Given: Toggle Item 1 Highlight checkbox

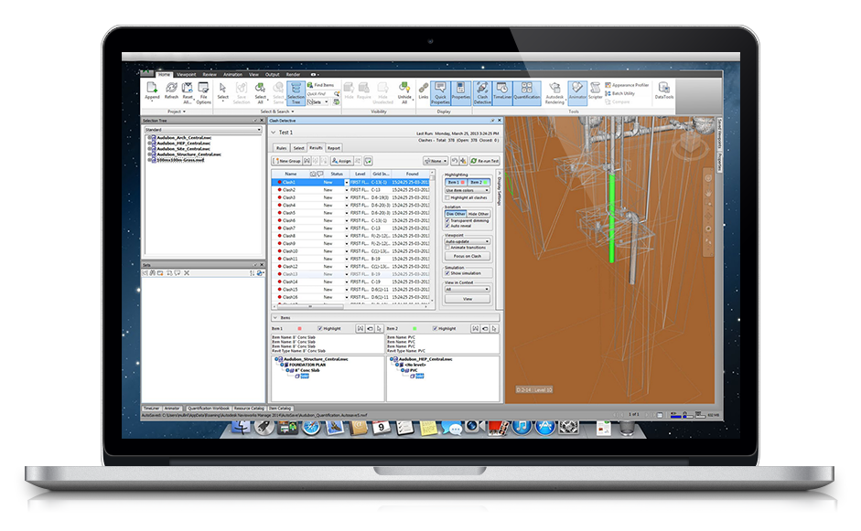Looking at the screenshot, I should click(320, 329).
